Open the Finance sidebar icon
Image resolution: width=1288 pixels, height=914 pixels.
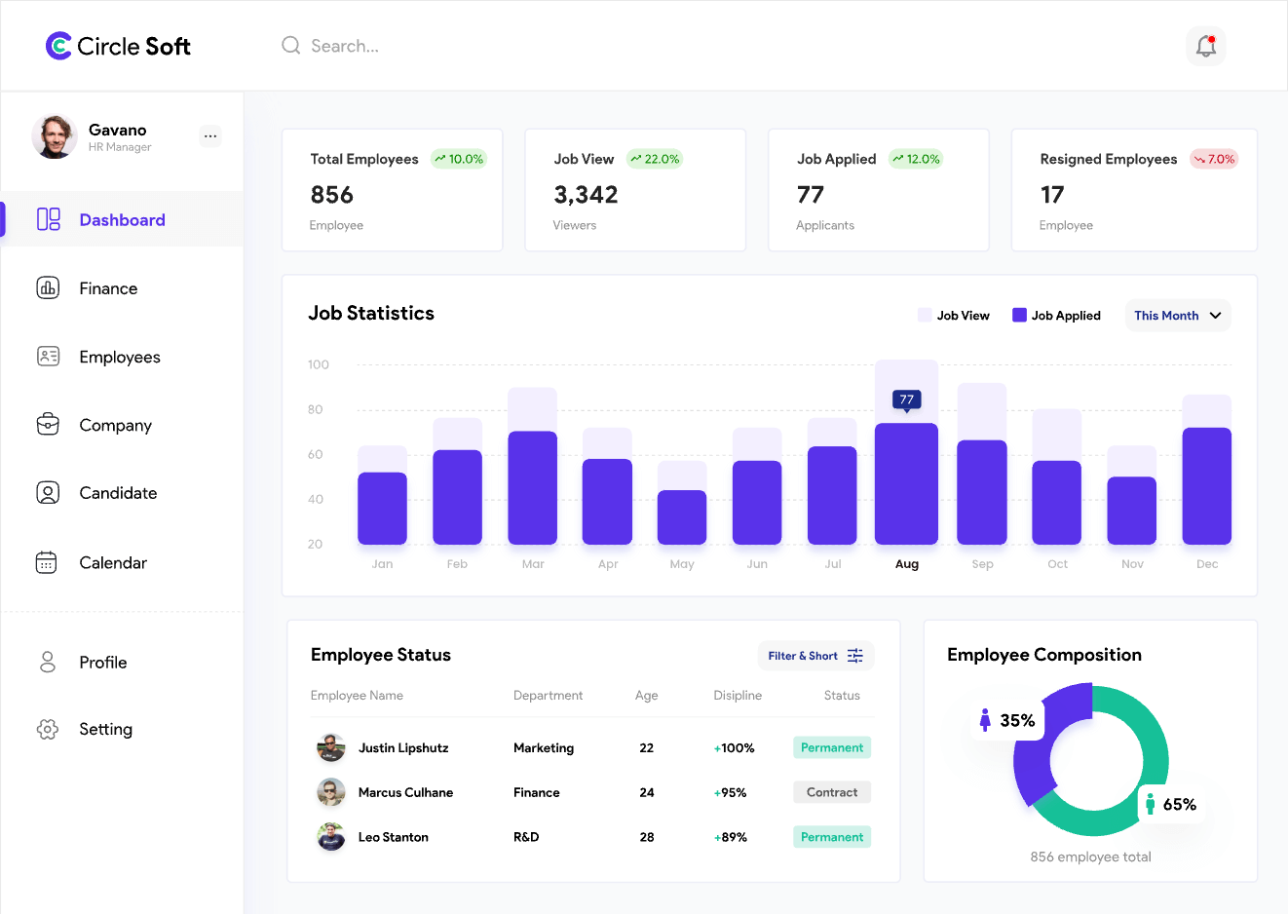48,287
